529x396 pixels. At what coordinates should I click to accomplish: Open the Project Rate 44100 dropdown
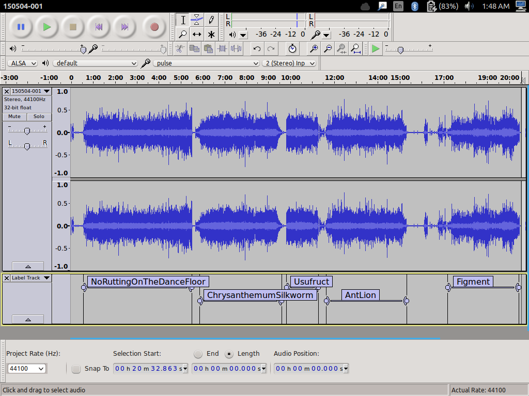(x=26, y=369)
